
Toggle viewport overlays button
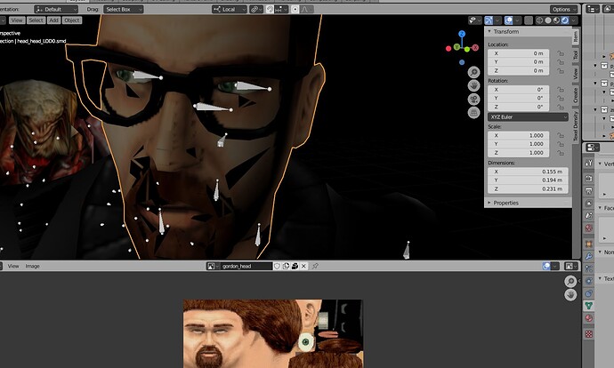click(x=508, y=20)
